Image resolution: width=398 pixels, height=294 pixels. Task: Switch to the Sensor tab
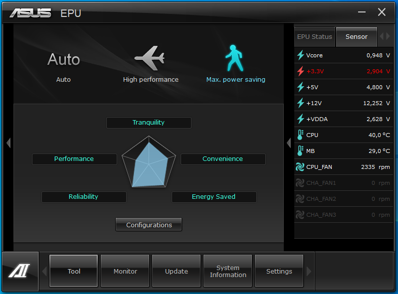coord(357,37)
